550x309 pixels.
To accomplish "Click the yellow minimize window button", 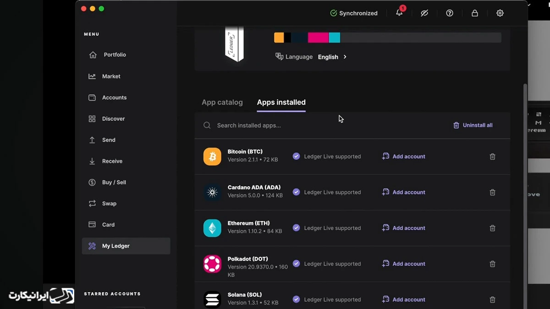I will pyautogui.click(x=93, y=9).
